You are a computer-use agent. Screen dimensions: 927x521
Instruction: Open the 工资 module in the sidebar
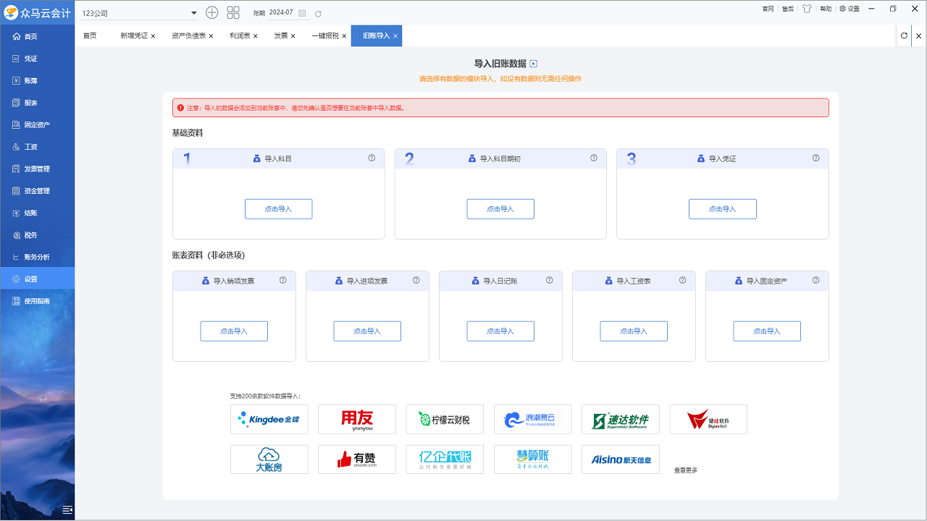pyautogui.click(x=37, y=146)
